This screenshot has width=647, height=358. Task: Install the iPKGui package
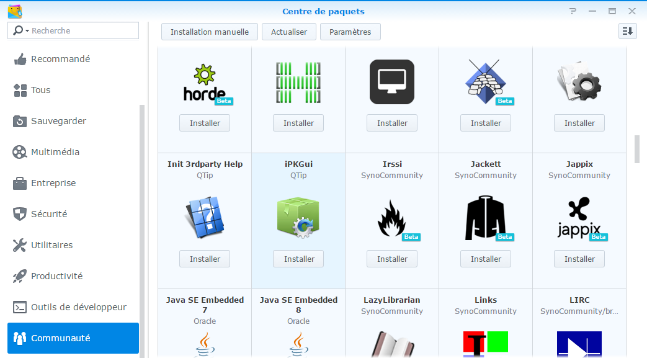coord(298,259)
